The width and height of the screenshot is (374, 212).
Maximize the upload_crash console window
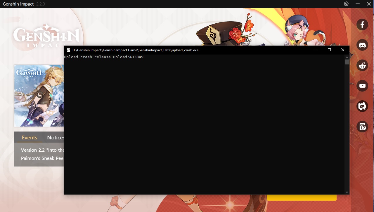[x=329, y=50]
